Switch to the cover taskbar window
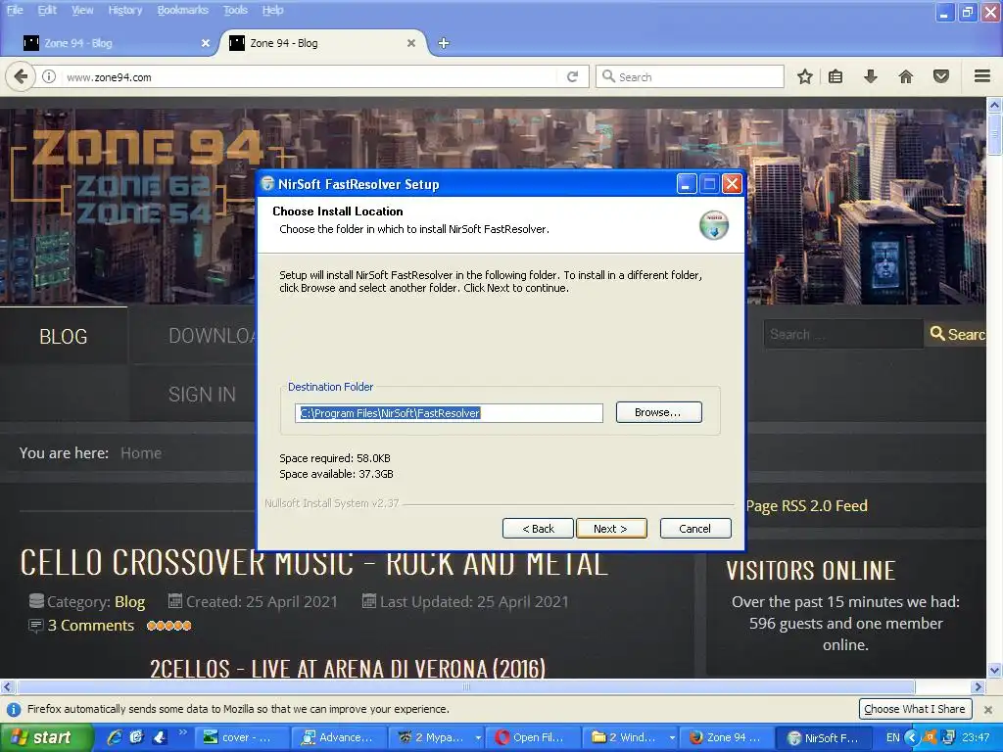Screen dimensions: 1003x752 click(x=241, y=737)
